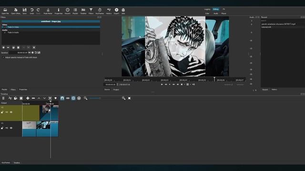Zoom timeline to fit
This screenshot has width=305, height=171.
pos(129,98)
